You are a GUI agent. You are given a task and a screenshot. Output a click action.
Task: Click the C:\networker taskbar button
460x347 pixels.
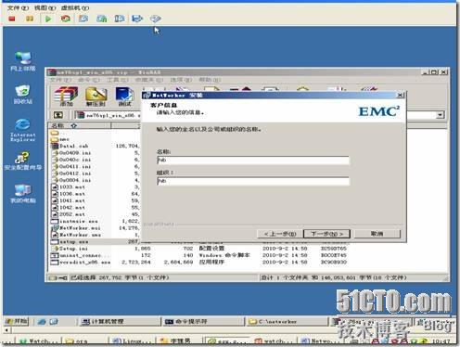pos(287,322)
